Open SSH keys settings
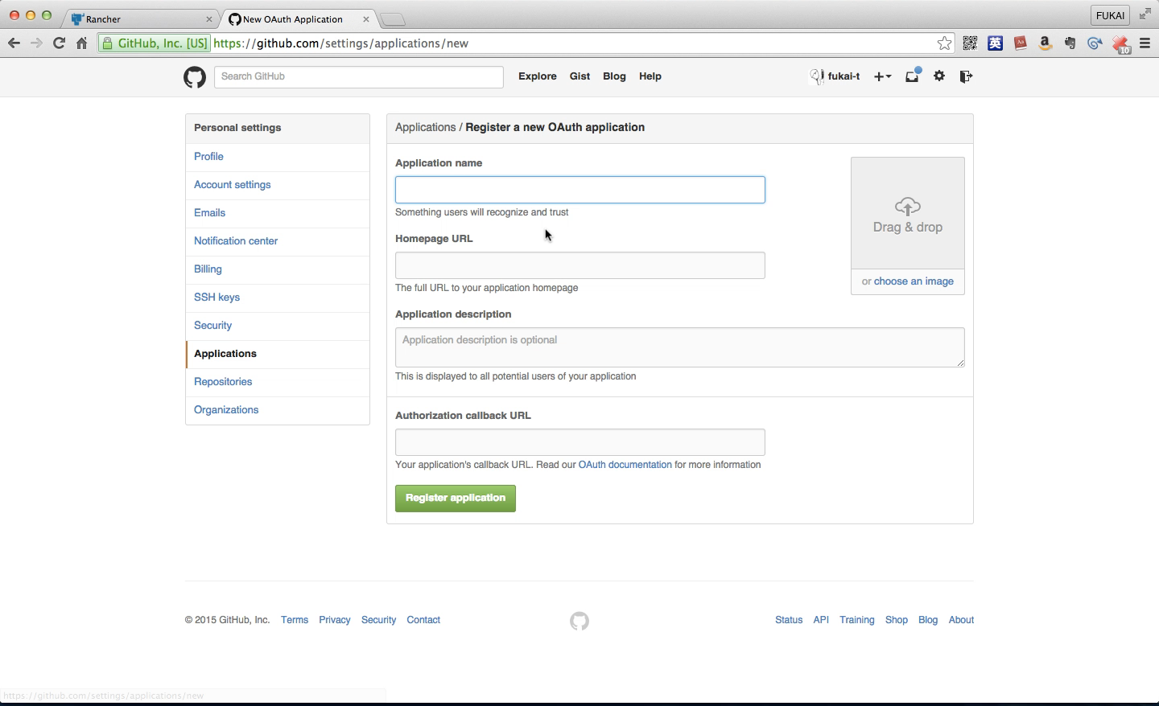Image resolution: width=1159 pixels, height=706 pixels. click(278, 298)
